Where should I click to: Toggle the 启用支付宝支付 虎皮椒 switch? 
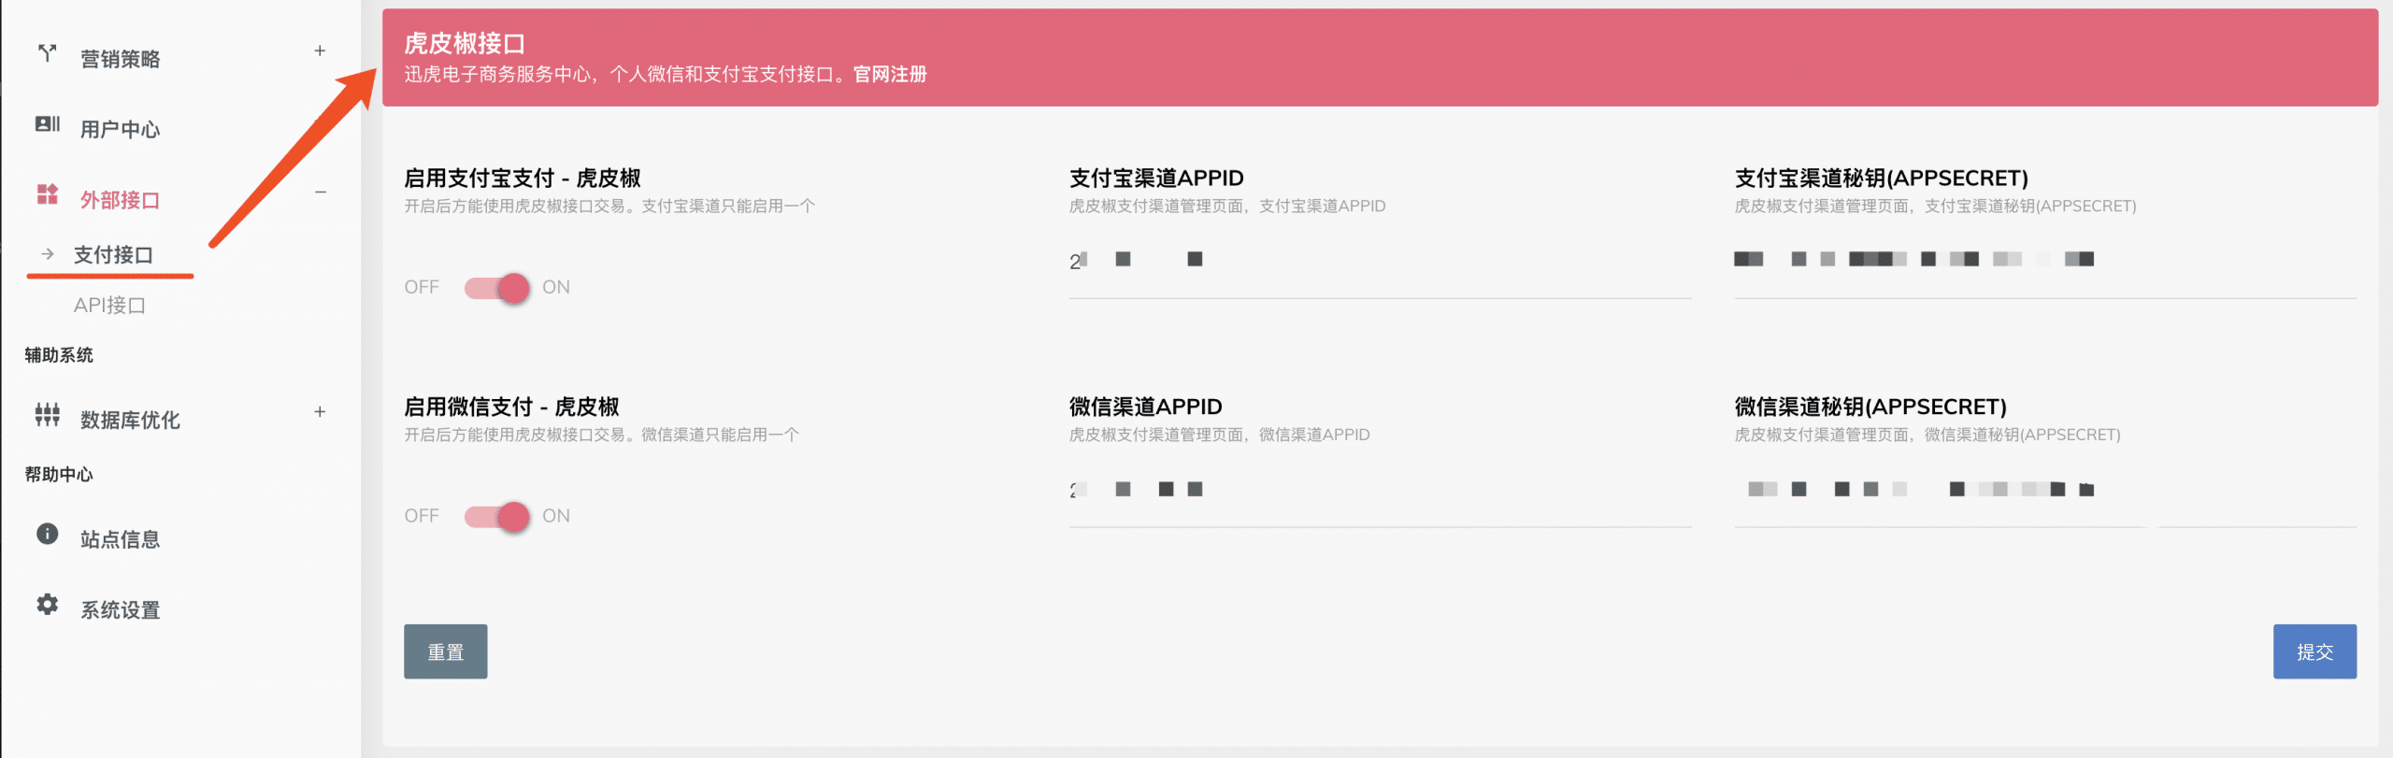(x=497, y=288)
